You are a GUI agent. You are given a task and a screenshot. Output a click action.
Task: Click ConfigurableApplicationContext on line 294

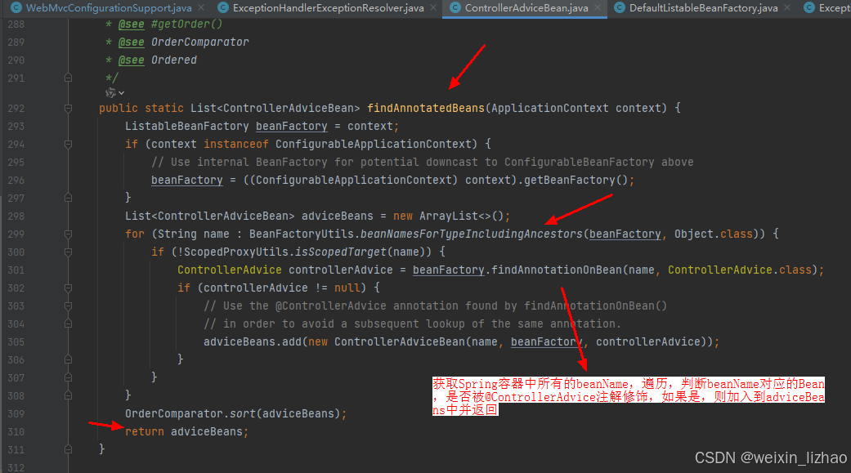[374, 145]
